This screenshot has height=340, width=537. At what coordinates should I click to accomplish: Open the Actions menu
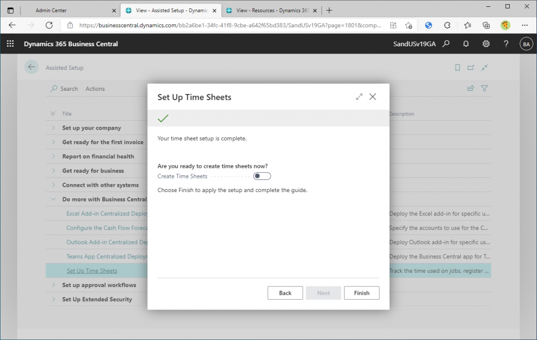pos(95,89)
